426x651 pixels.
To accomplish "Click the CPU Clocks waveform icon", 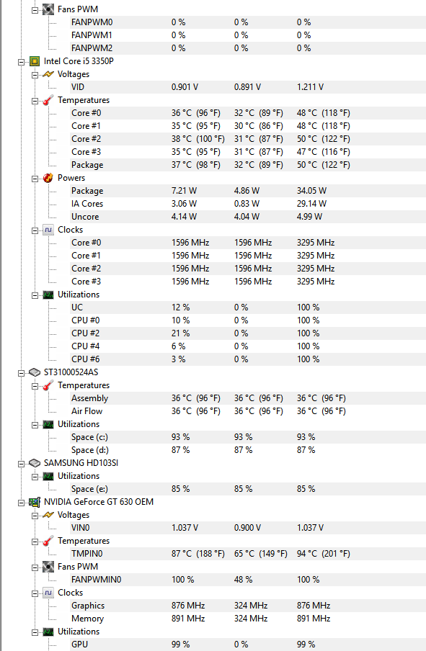I will (48, 230).
